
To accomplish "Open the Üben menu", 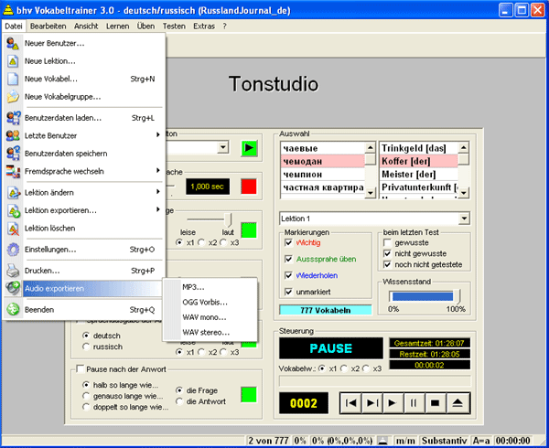I will tap(145, 27).
